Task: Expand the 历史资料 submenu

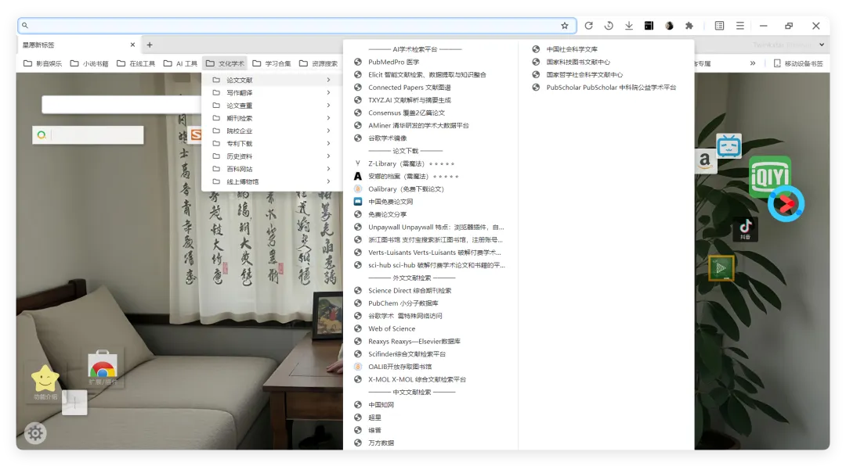Action: [271, 156]
